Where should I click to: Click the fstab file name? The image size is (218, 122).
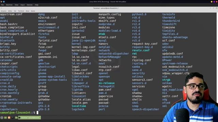click(42, 44)
